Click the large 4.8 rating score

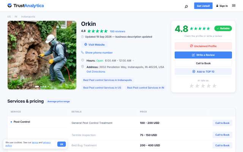181,29
